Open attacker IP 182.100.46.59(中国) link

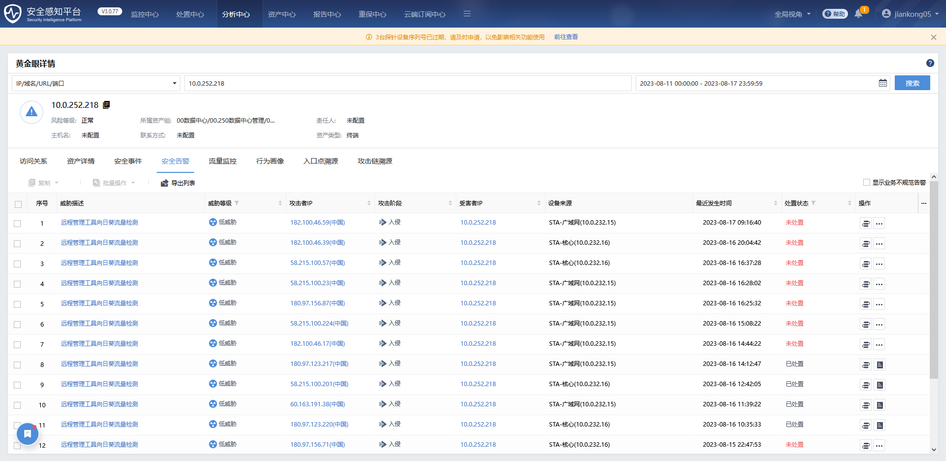point(317,223)
